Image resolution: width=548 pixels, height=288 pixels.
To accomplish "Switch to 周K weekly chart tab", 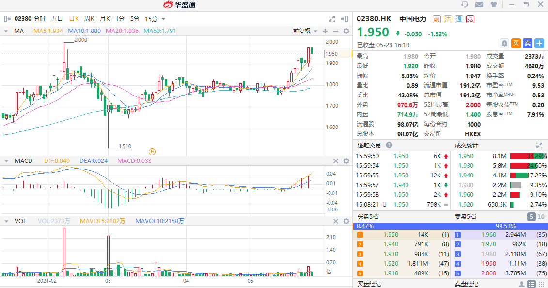I will pos(89,19).
